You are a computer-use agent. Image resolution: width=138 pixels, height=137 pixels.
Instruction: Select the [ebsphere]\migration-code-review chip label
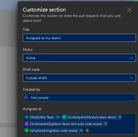click(x=54, y=131)
